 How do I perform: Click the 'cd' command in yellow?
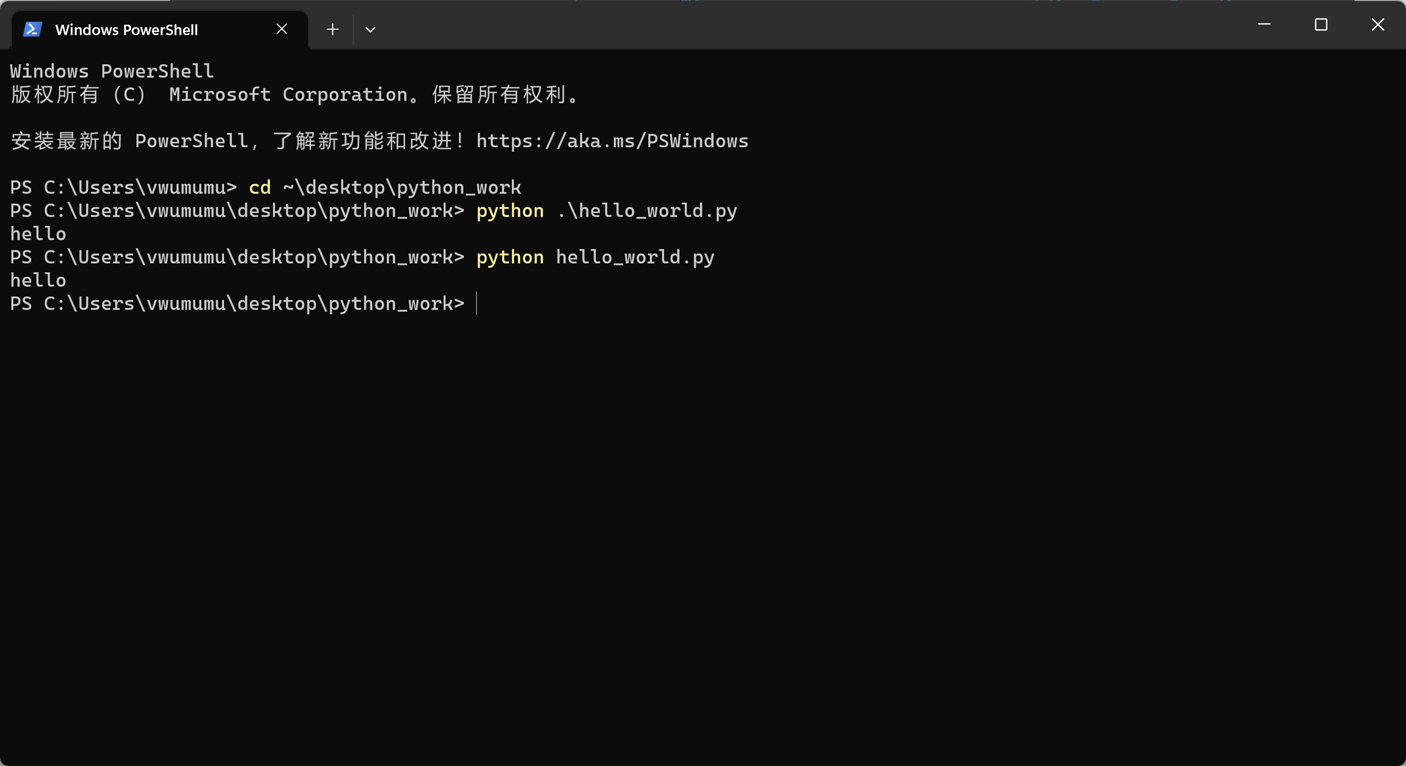tap(260, 188)
